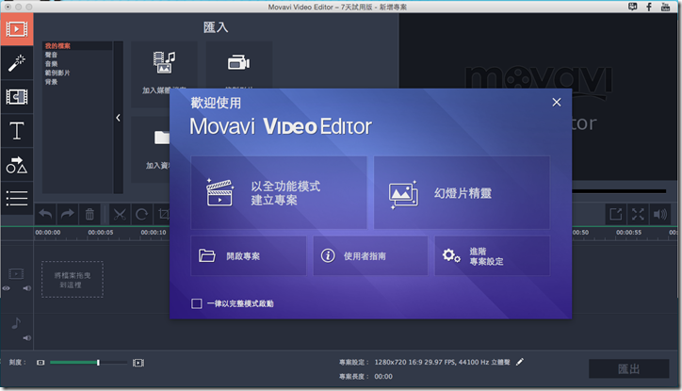Click the video track icon
The width and height of the screenshot is (682, 391).
(16, 273)
